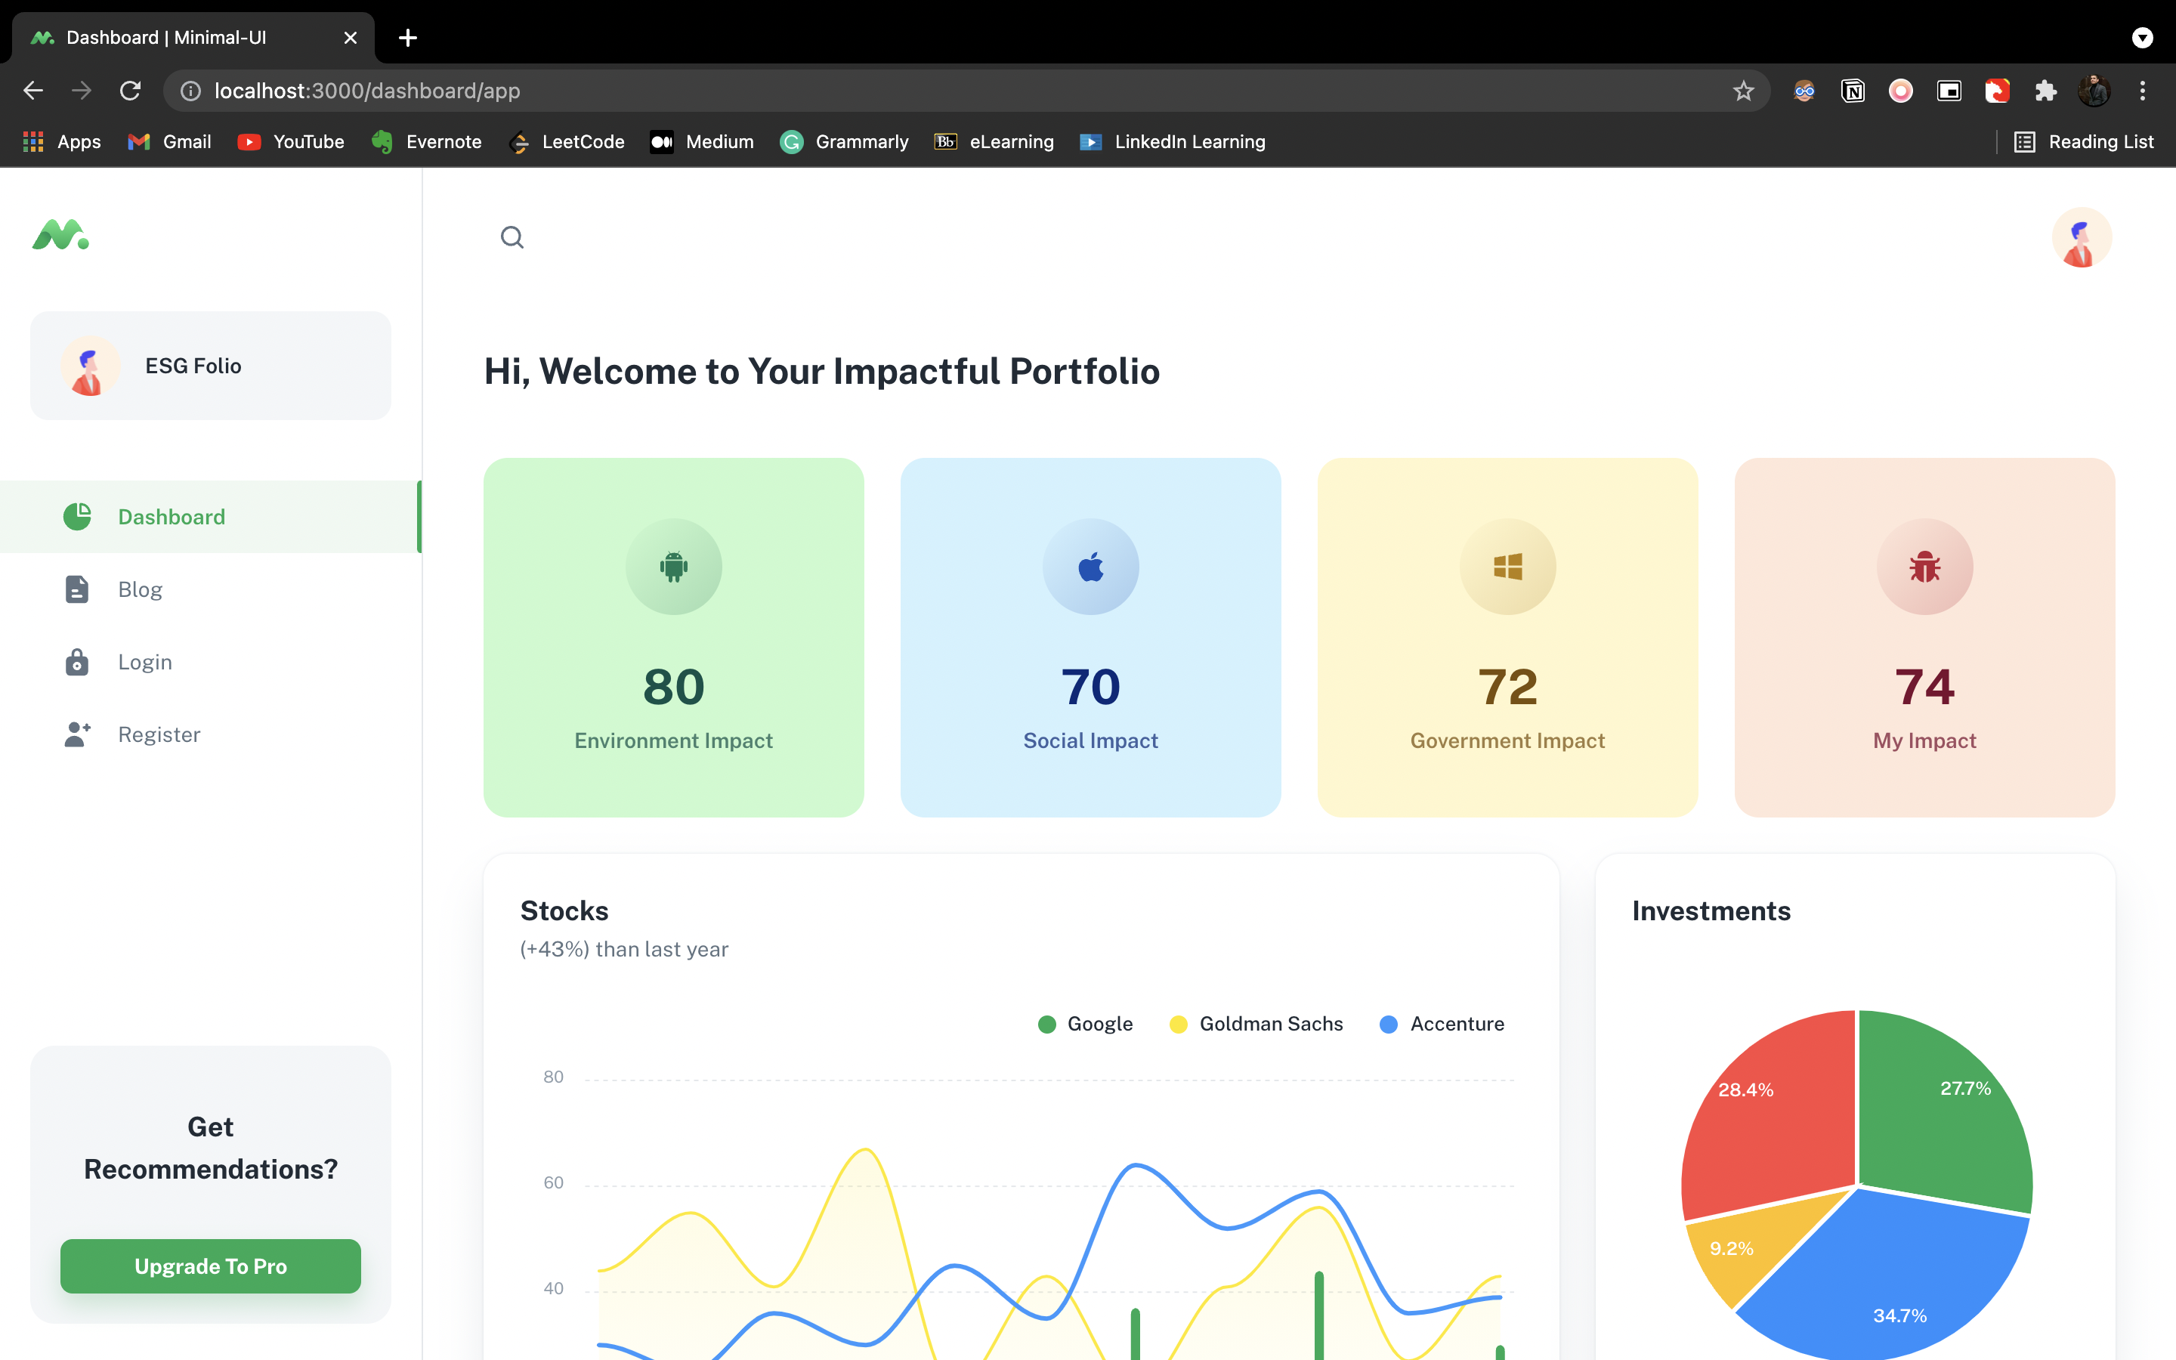
Task: Click the search magnifier icon
Action: click(x=512, y=237)
